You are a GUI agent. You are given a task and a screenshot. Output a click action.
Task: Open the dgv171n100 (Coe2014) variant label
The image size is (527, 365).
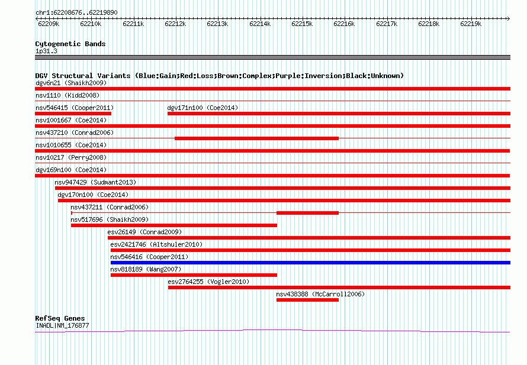pos(203,108)
